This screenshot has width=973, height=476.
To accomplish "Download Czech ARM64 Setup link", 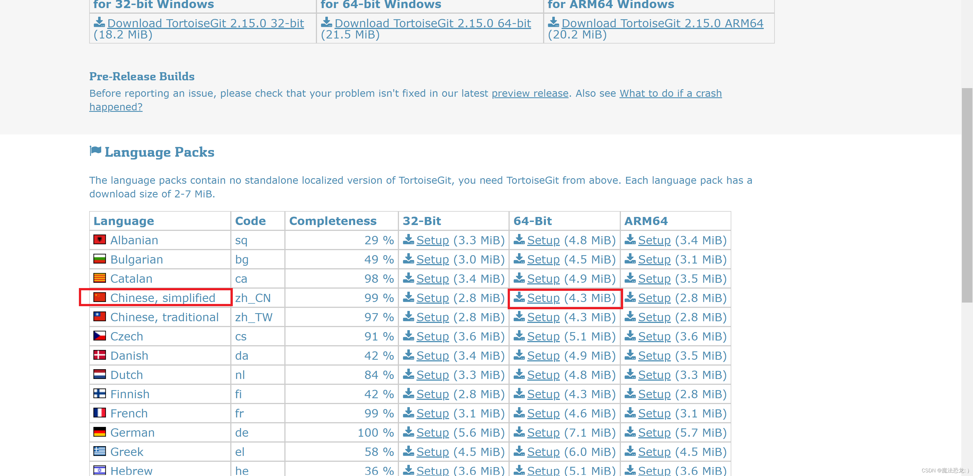I will click(x=654, y=337).
